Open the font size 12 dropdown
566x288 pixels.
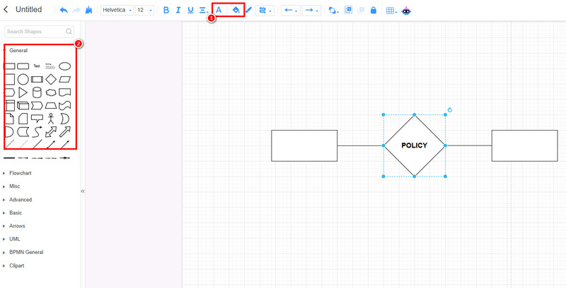click(x=144, y=10)
